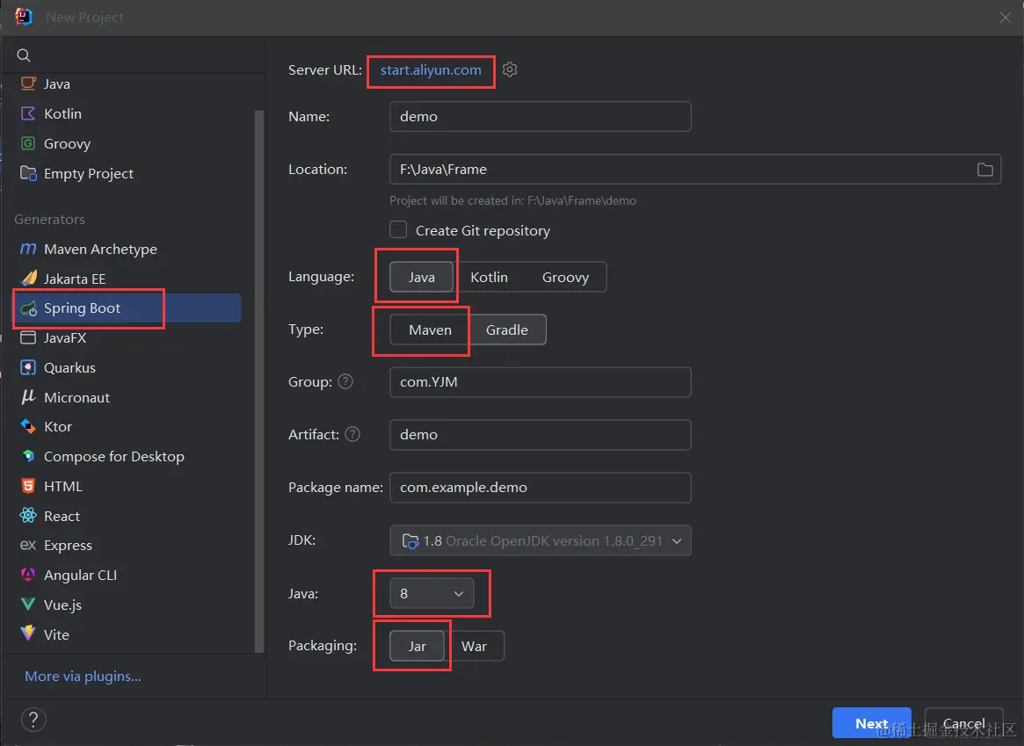Click the sidebar vertical scrollbar
1024x746 pixels.
[258, 382]
